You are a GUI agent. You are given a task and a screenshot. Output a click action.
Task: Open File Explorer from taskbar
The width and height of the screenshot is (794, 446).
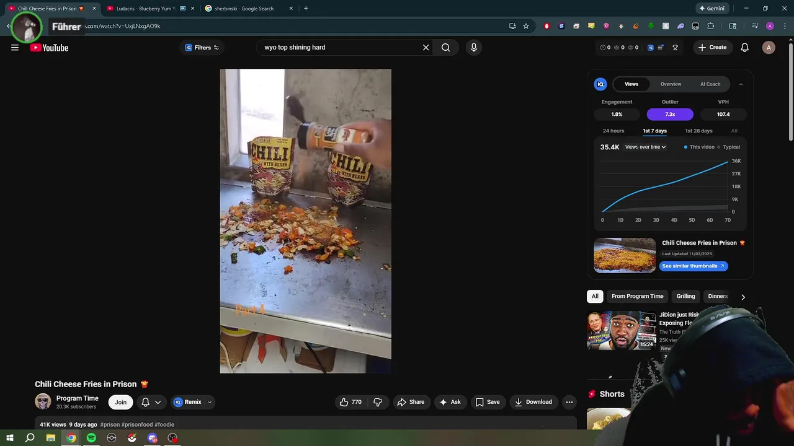(51, 438)
